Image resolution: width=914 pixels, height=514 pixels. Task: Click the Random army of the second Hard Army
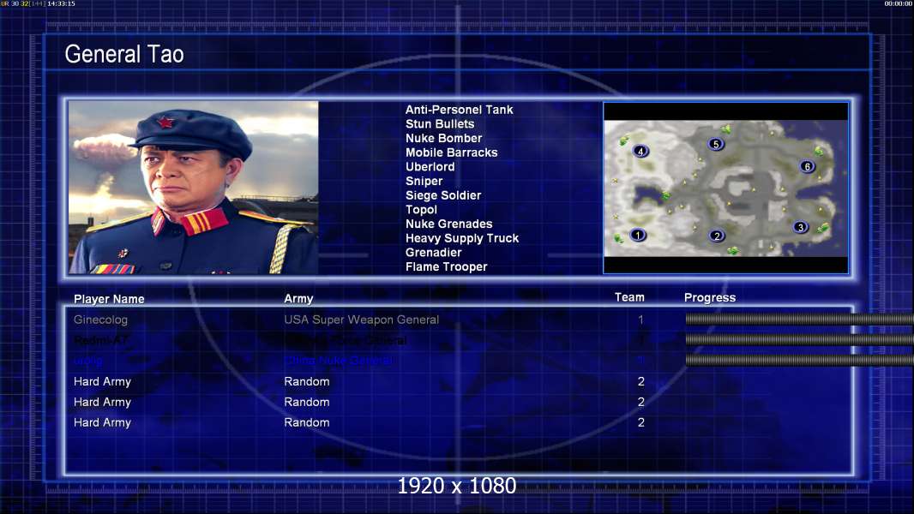click(x=307, y=403)
